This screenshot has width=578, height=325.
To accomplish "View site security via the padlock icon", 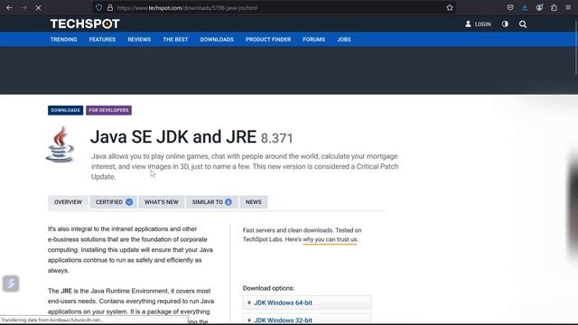I will 110,8.
